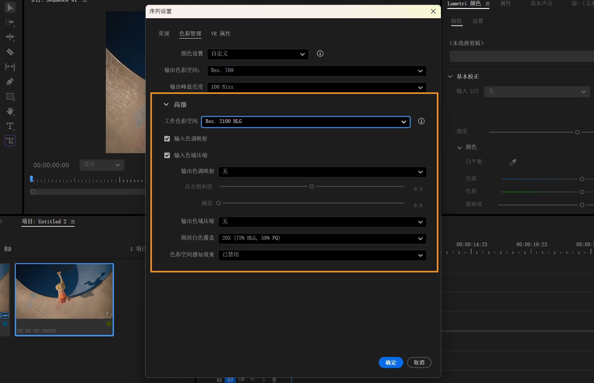The height and width of the screenshot is (383, 594).
Task: Switch to the 设置 tab in Lumetri 颜色
Action: point(477,21)
